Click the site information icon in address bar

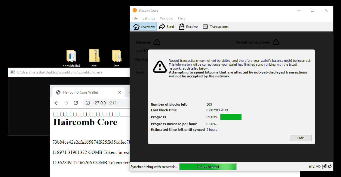point(88,103)
